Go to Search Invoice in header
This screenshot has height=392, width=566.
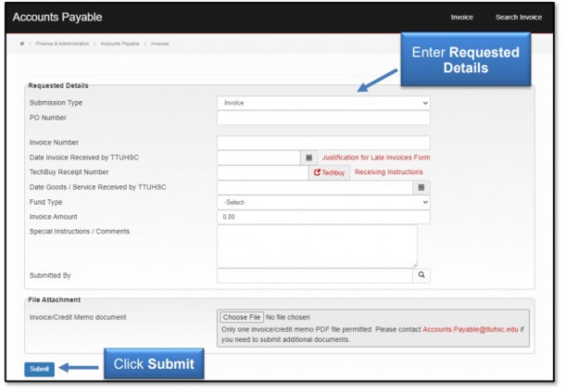click(x=519, y=18)
